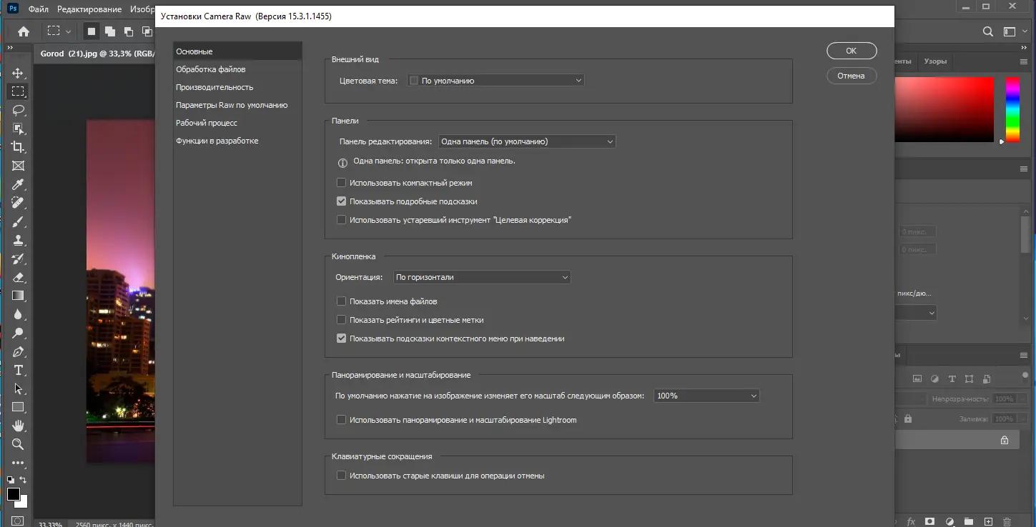1036x527 pixels.
Task: Select the Eraser tool
Action: (18, 277)
